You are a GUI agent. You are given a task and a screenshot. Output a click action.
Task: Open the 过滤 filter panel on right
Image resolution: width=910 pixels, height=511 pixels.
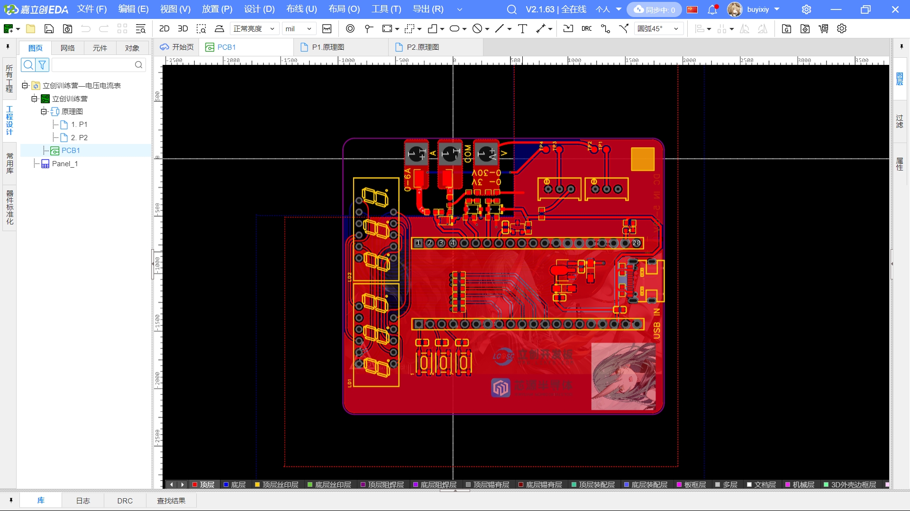(x=900, y=121)
